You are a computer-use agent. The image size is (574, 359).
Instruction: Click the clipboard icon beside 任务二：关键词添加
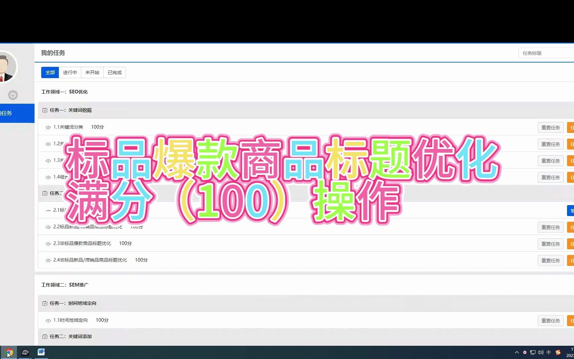click(45, 336)
